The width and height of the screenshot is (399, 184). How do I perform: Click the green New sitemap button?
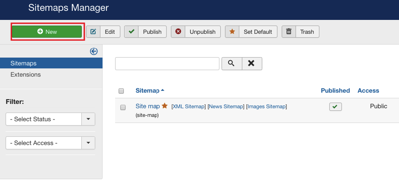pyautogui.click(x=47, y=32)
